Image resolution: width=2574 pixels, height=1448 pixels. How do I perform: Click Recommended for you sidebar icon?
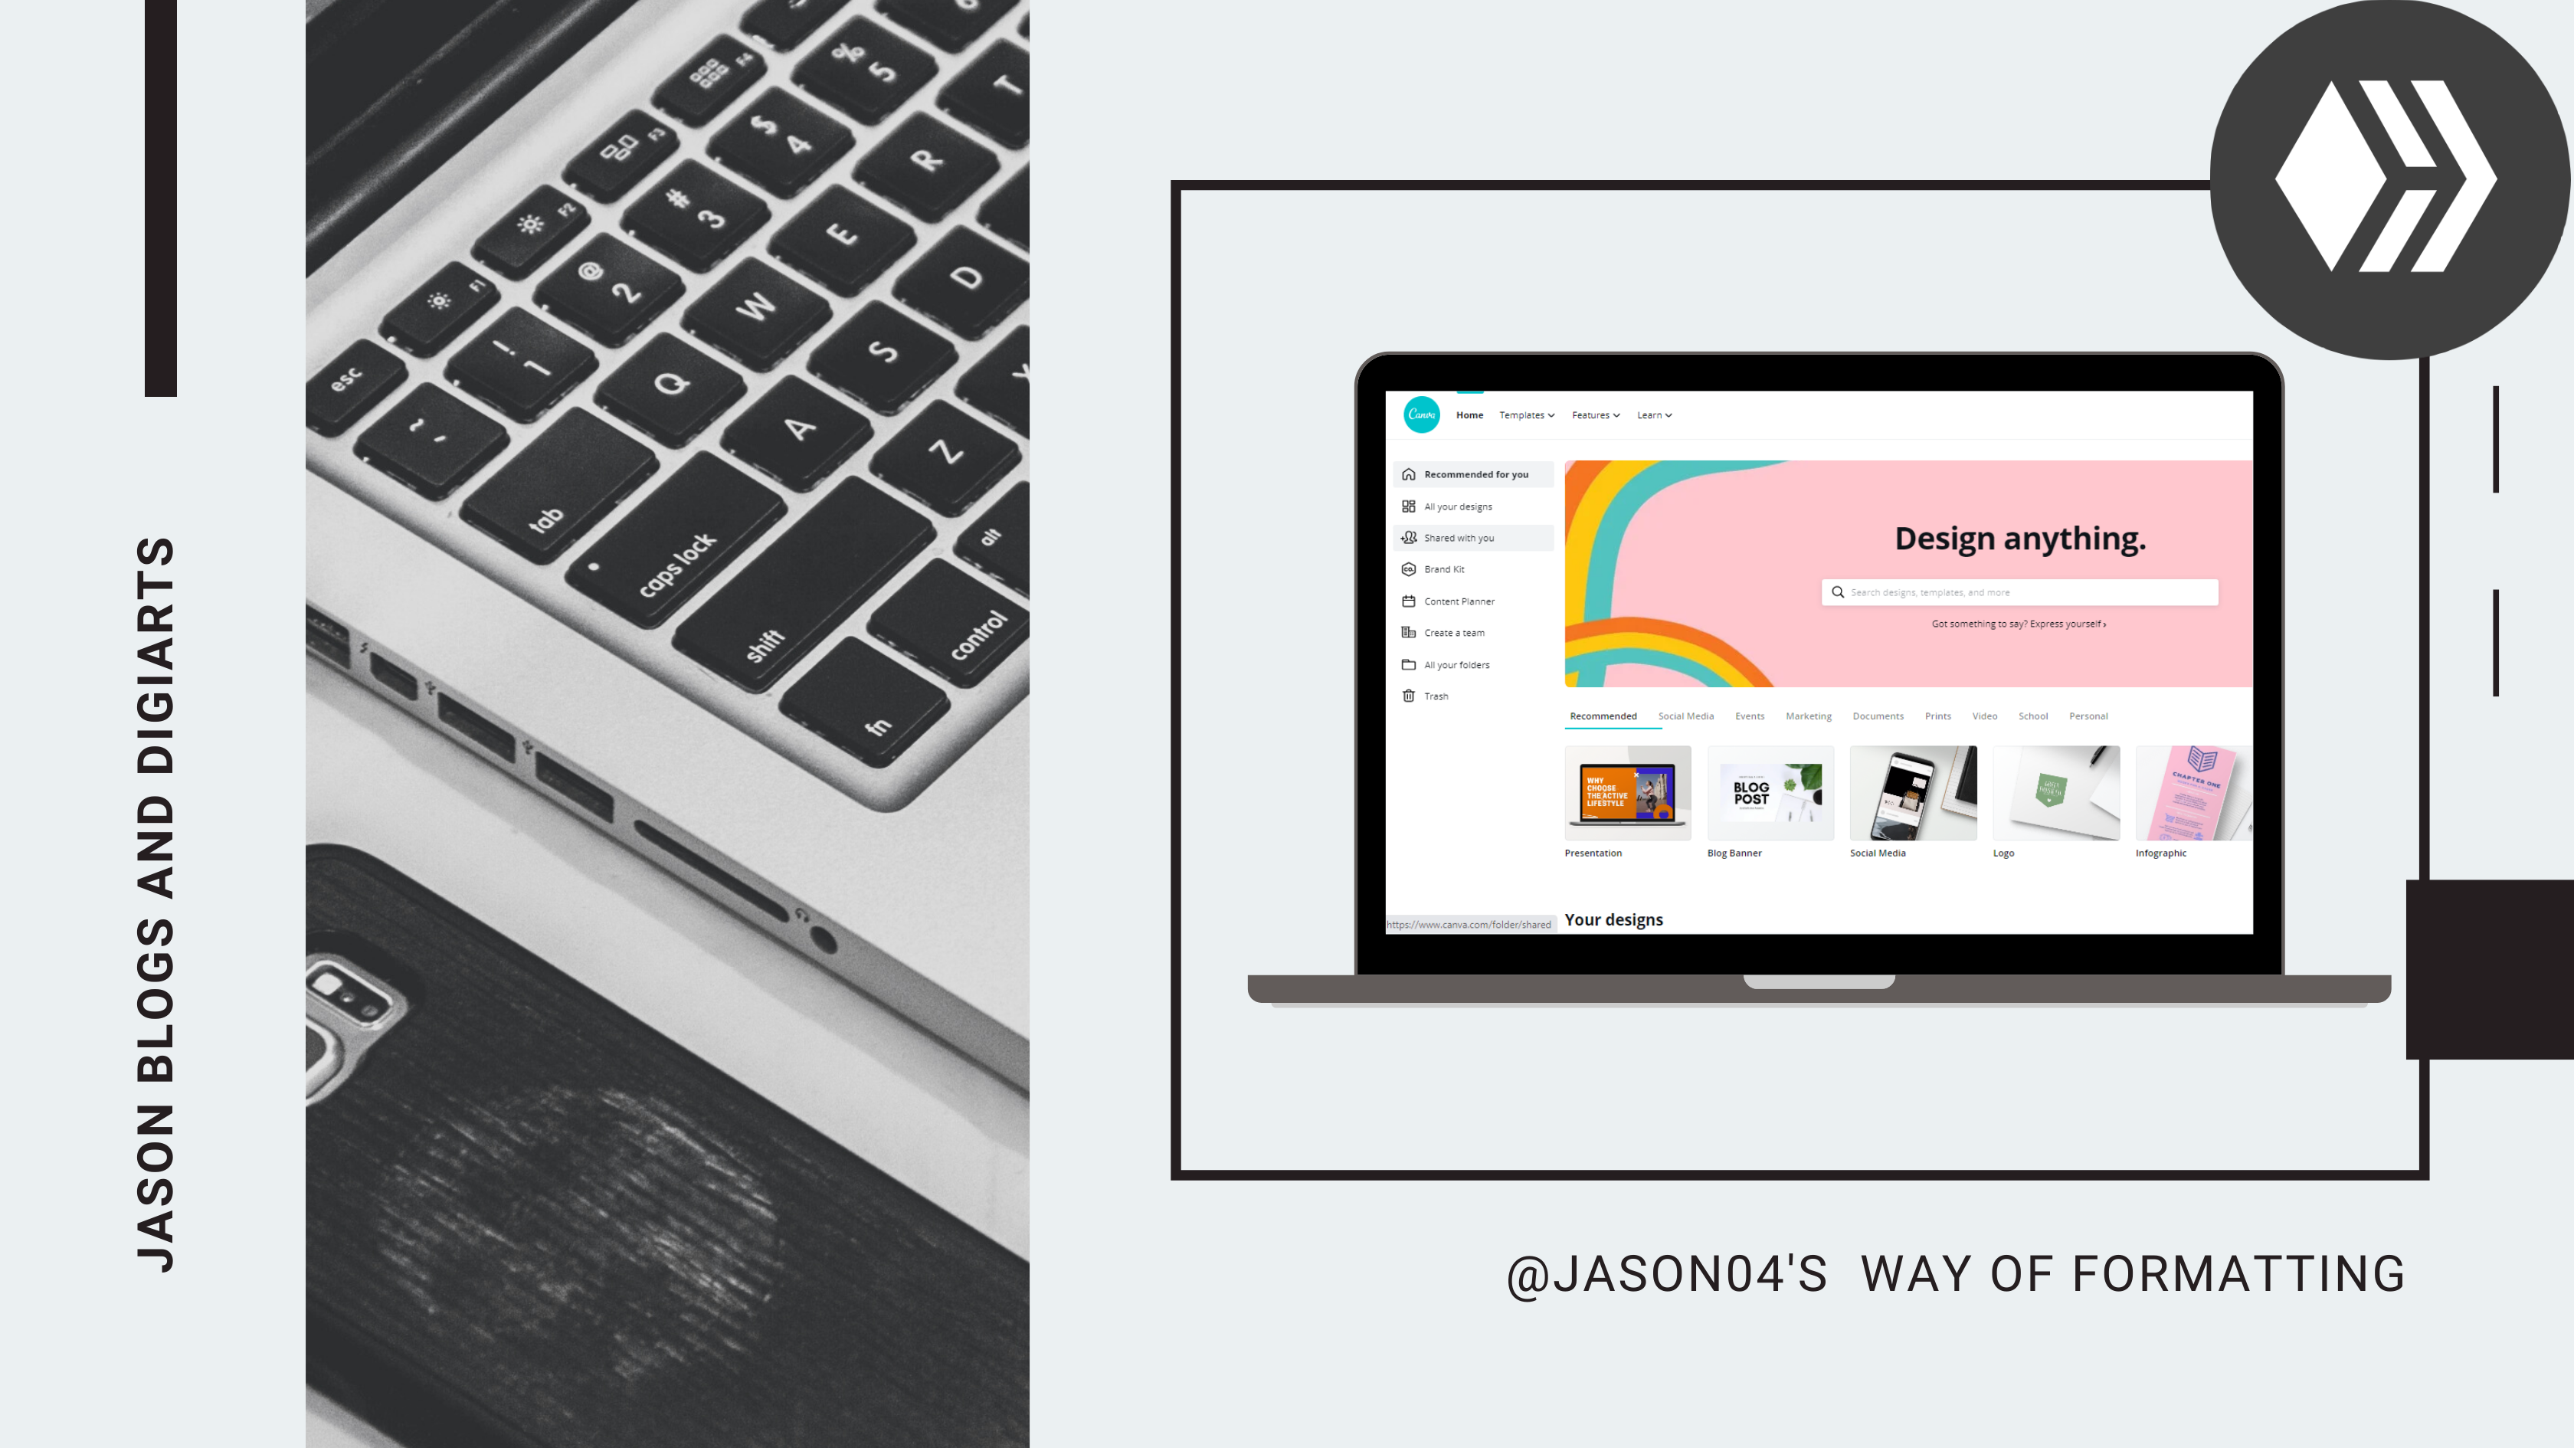(x=1407, y=473)
